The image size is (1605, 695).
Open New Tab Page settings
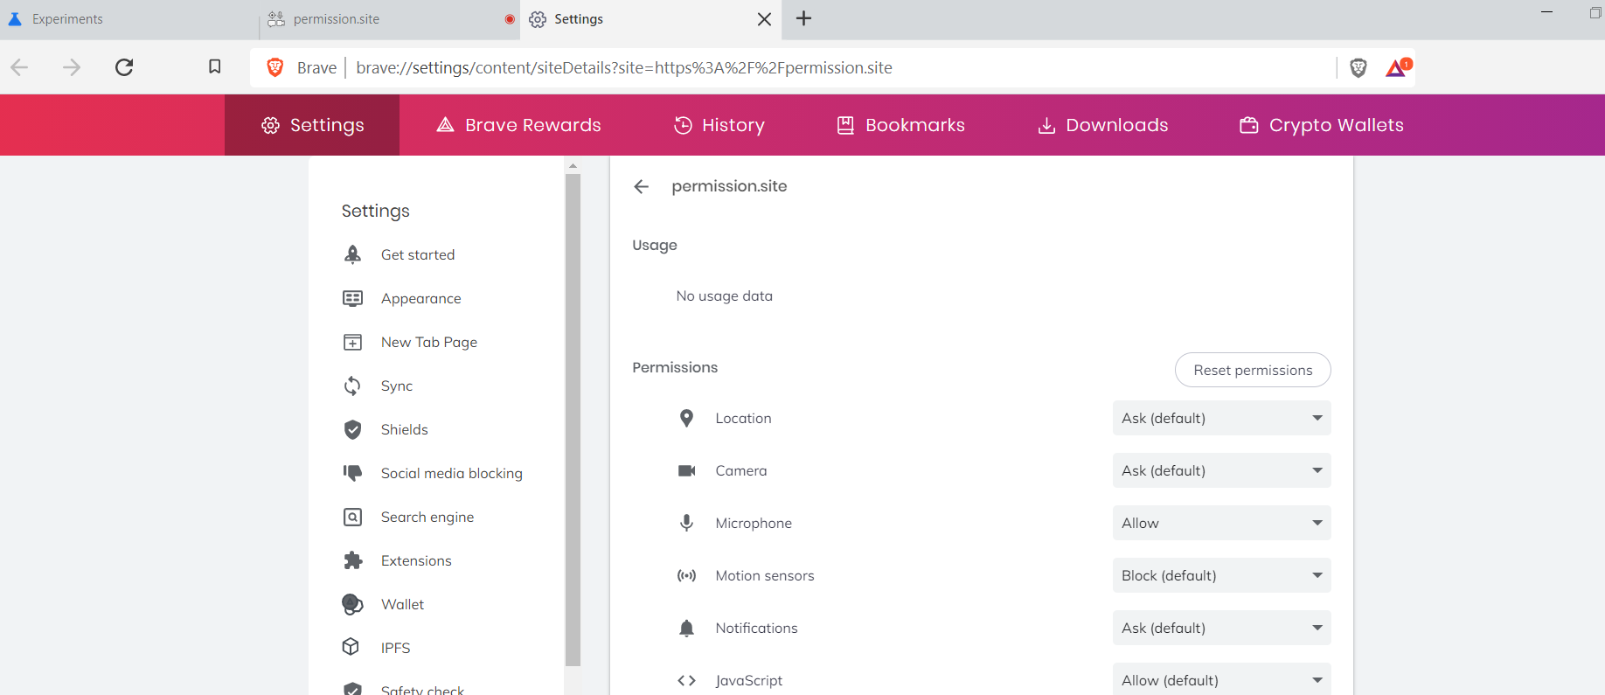click(428, 342)
